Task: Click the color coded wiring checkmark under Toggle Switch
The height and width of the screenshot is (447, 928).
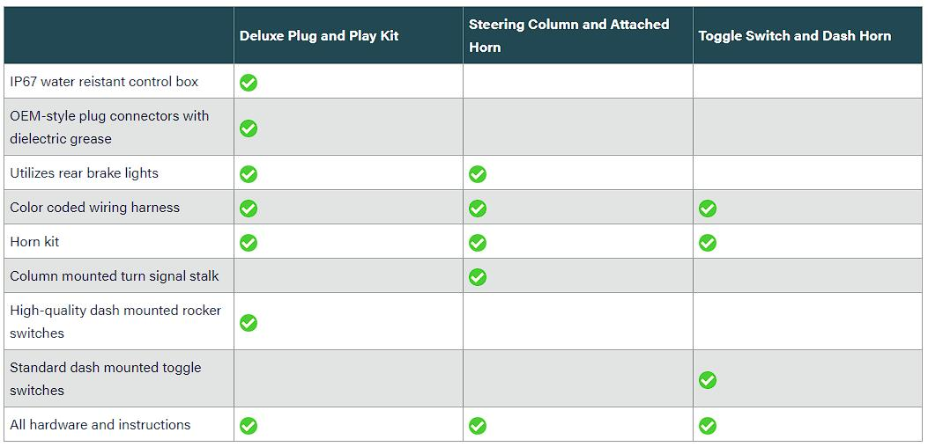Action: 708,209
